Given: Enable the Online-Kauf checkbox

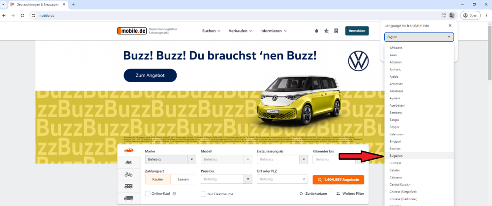Looking at the screenshot, I should pos(148,193).
